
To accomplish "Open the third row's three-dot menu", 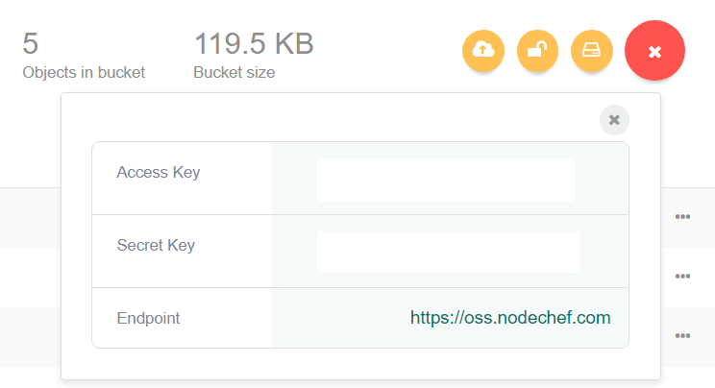I will point(682,336).
